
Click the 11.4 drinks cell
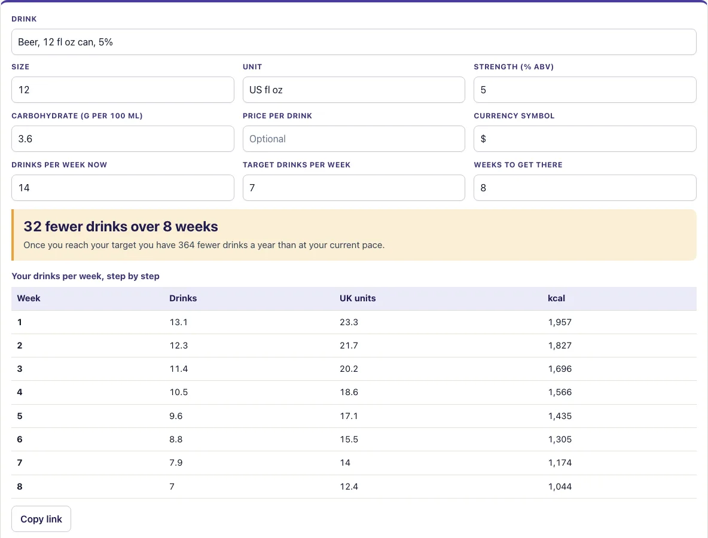tap(178, 369)
